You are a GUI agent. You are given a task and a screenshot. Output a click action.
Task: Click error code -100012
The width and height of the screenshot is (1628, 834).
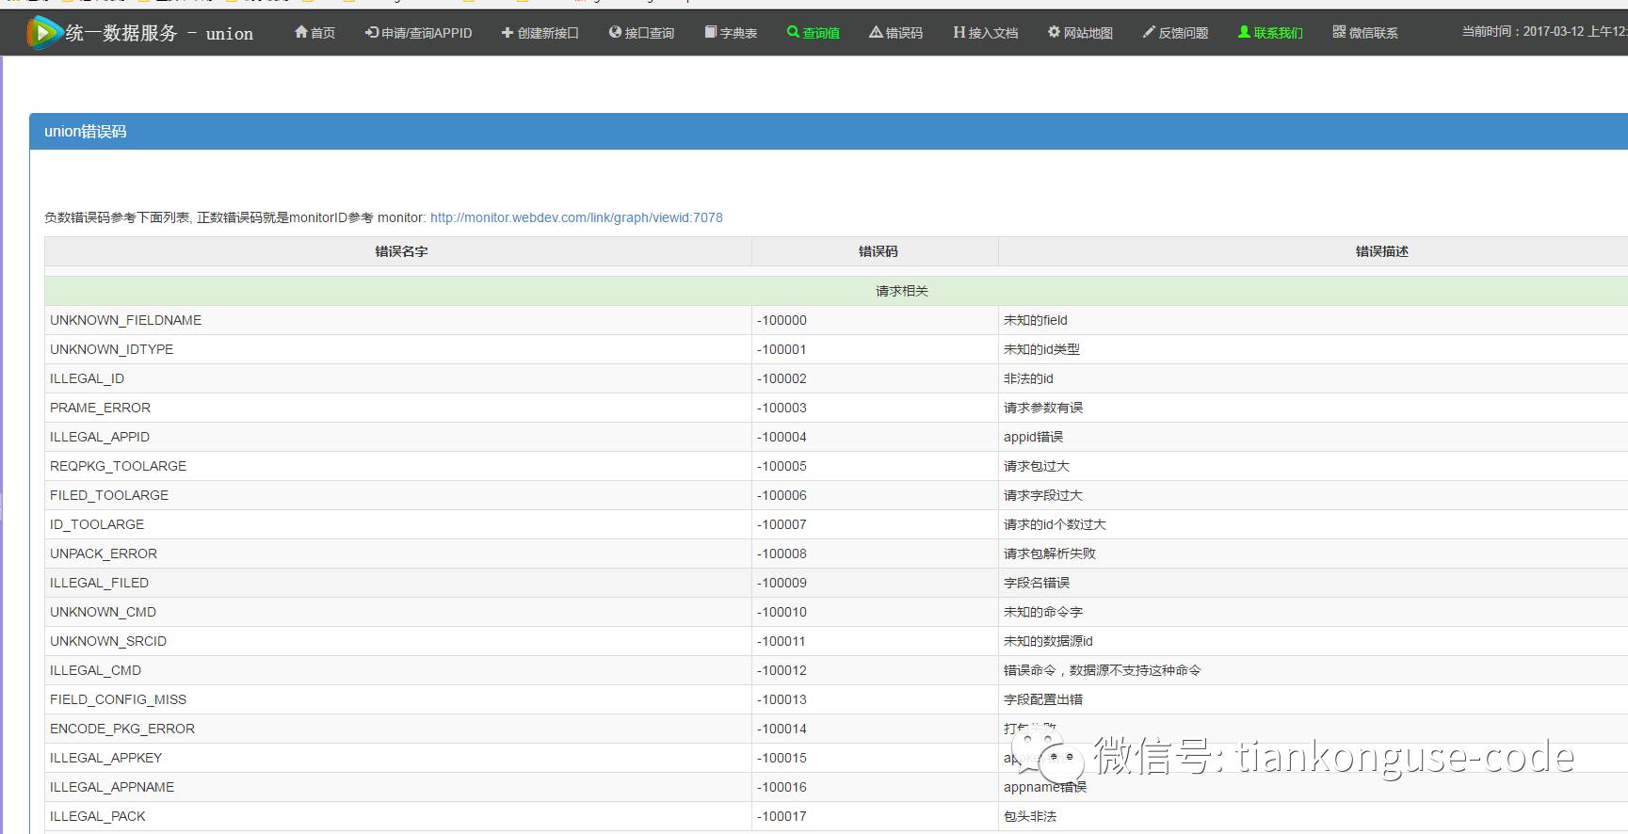pos(782,670)
